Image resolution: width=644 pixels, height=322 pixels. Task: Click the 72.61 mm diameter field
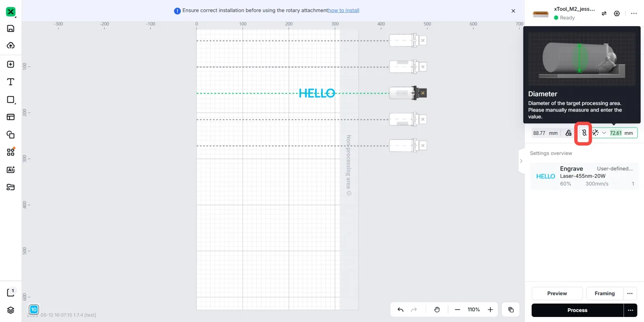(x=621, y=133)
